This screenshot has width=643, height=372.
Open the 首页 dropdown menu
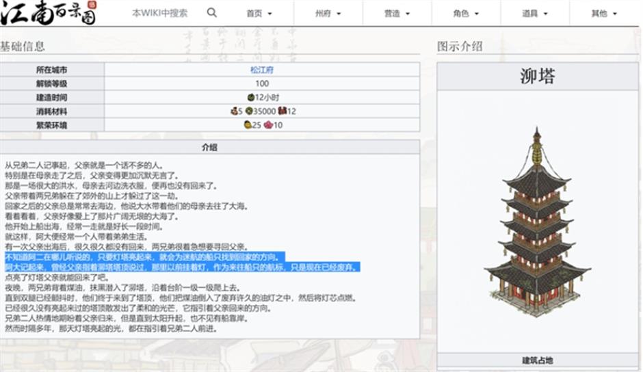coord(259,14)
